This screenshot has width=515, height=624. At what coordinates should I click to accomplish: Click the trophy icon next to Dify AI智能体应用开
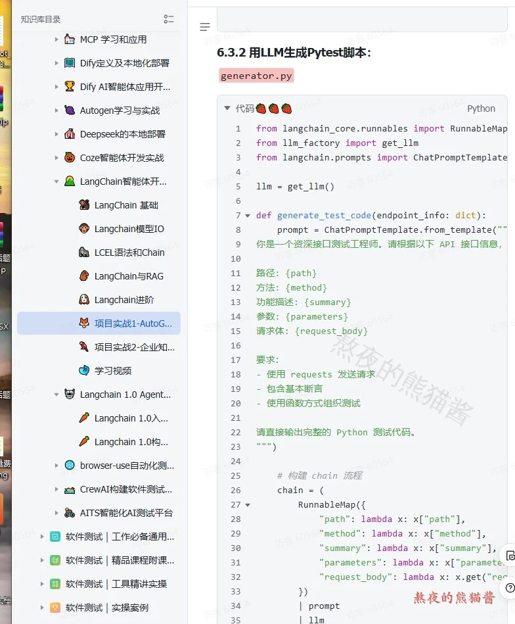70,86
